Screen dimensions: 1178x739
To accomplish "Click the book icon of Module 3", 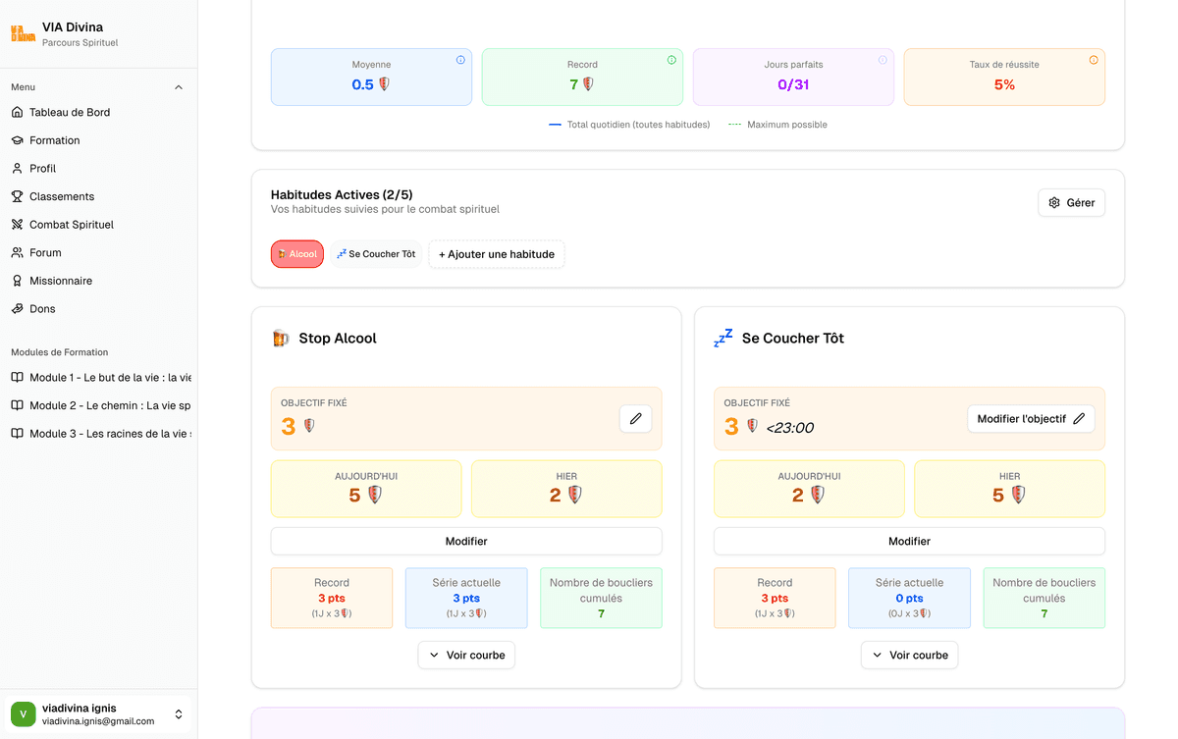I will tap(17, 433).
